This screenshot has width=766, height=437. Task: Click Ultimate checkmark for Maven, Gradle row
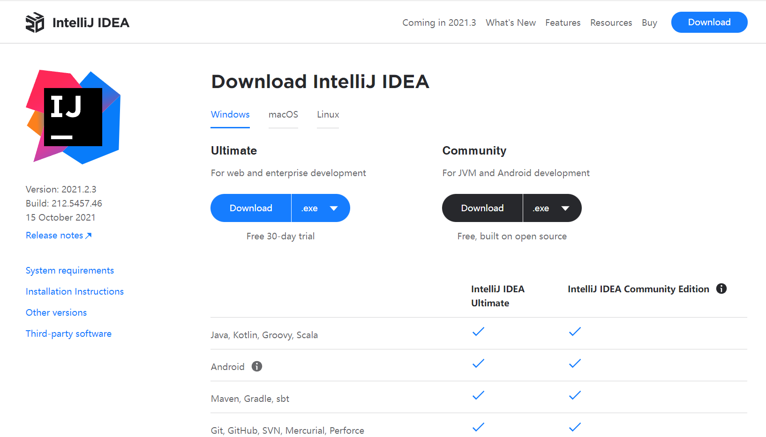[x=478, y=395]
